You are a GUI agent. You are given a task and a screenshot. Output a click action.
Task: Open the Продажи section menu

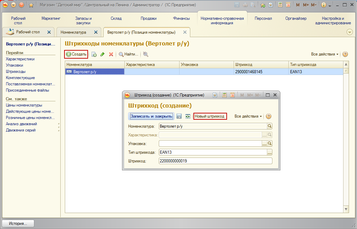[148, 18]
